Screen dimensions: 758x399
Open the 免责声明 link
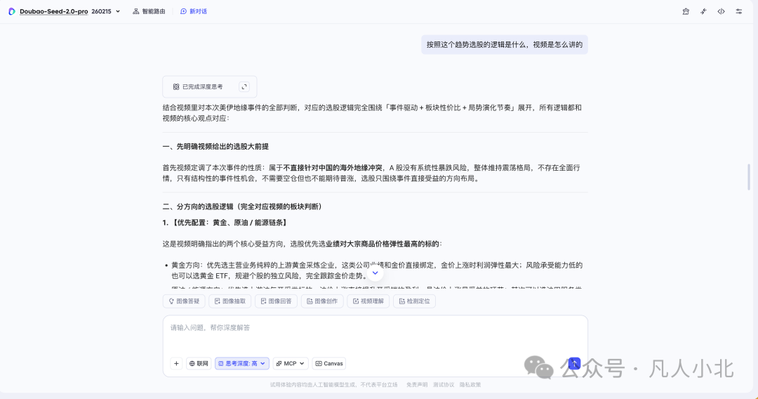tap(417, 384)
